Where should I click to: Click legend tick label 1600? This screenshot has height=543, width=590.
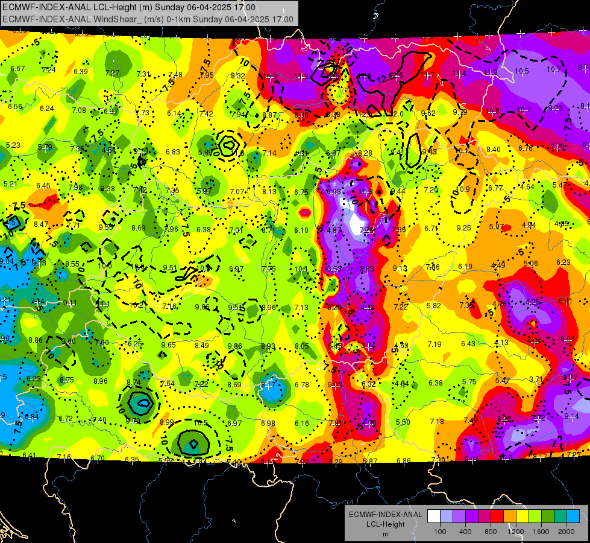(541, 532)
